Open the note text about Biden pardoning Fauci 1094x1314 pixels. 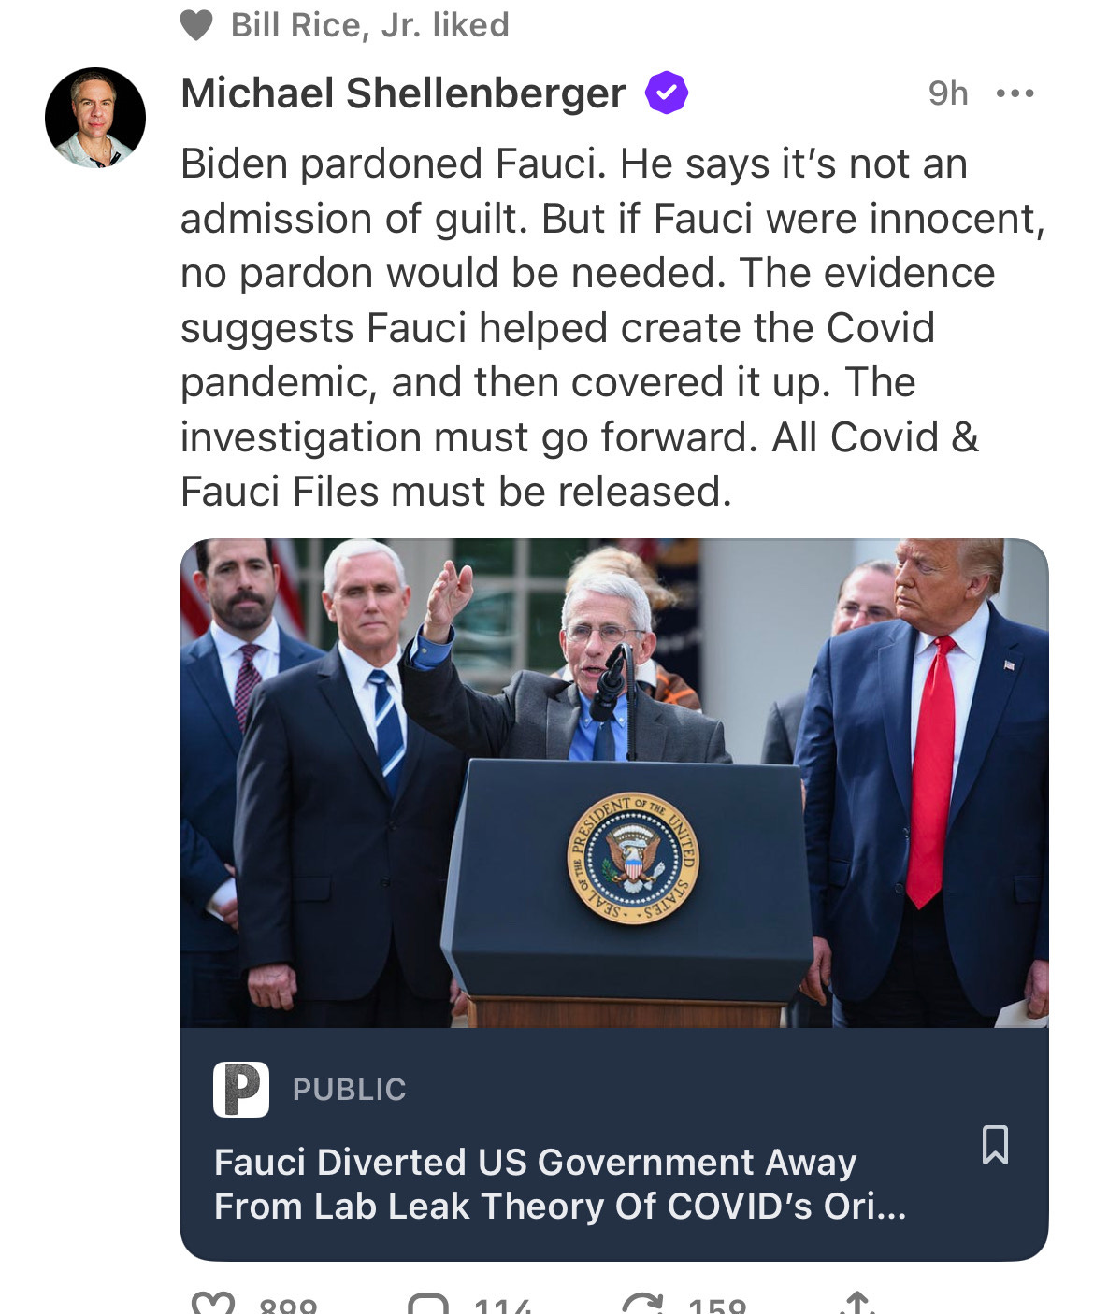pos(612,327)
